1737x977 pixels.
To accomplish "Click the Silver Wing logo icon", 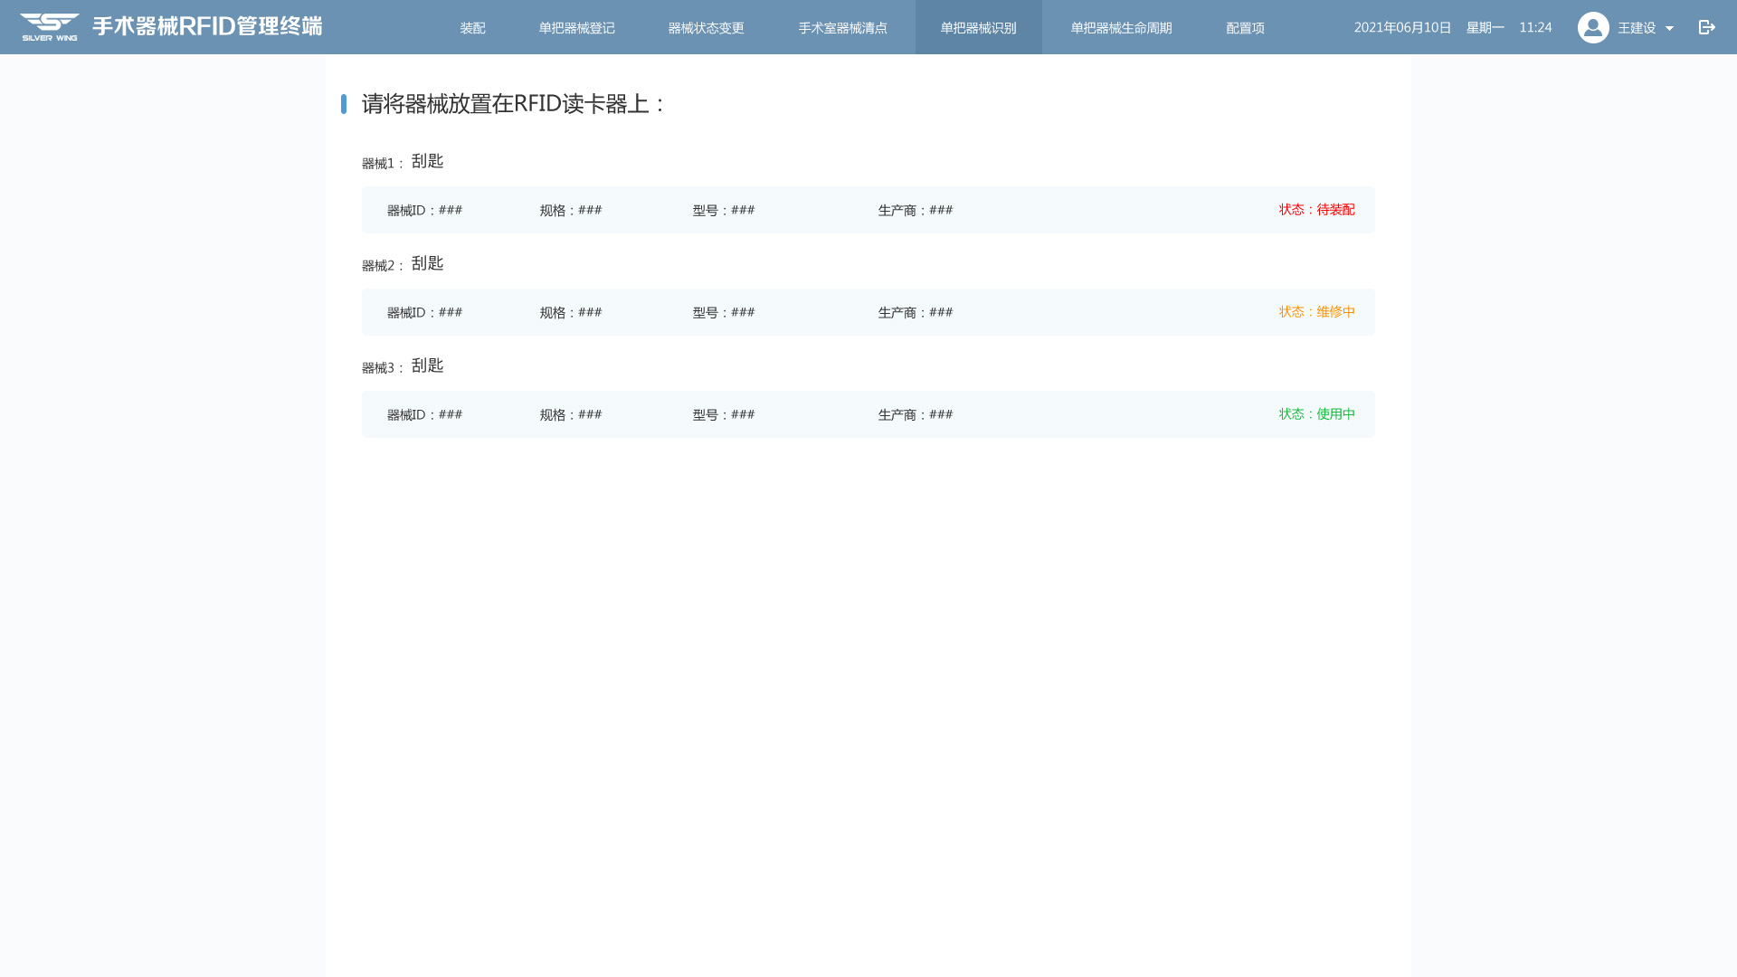I will coord(50,26).
